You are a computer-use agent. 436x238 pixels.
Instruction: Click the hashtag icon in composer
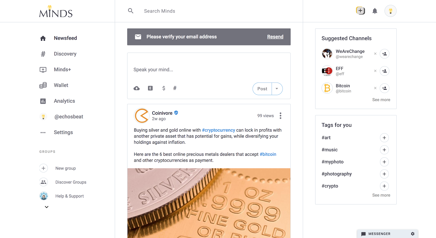[175, 88]
